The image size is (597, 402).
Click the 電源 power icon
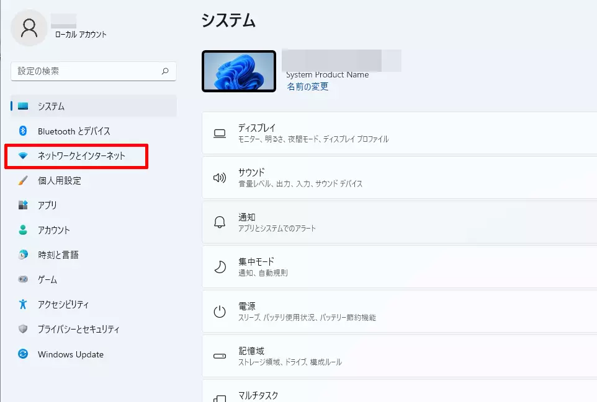point(220,312)
